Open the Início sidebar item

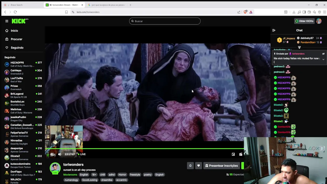14,31
